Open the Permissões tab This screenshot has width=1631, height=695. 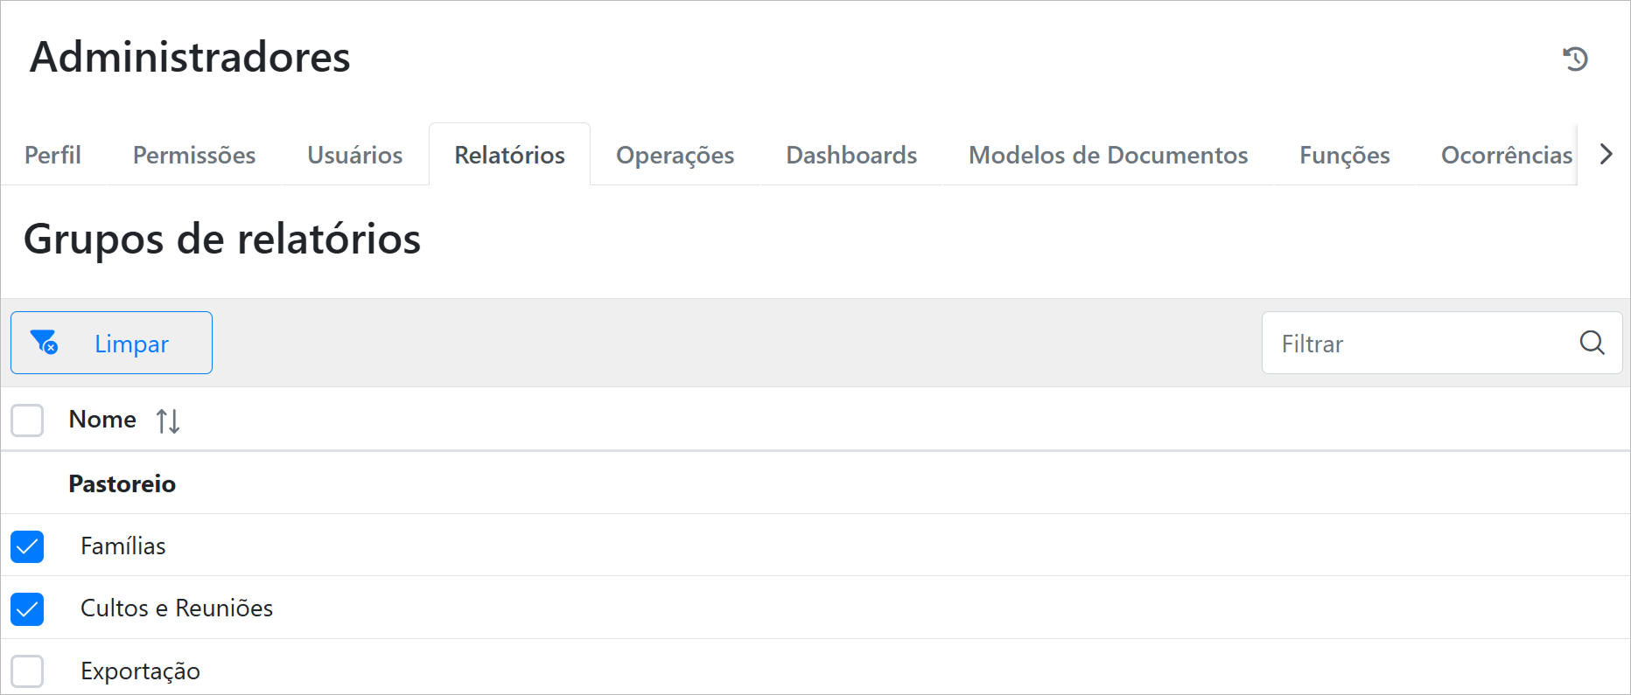click(x=194, y=155)
